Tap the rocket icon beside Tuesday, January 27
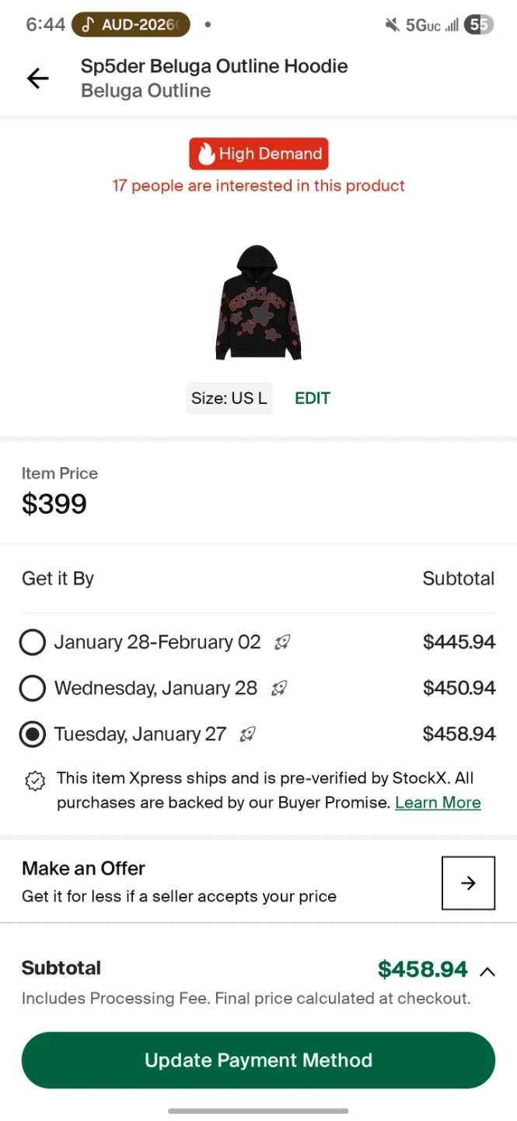The width and height of the screenshot is (517, 1121). (248, 734)
